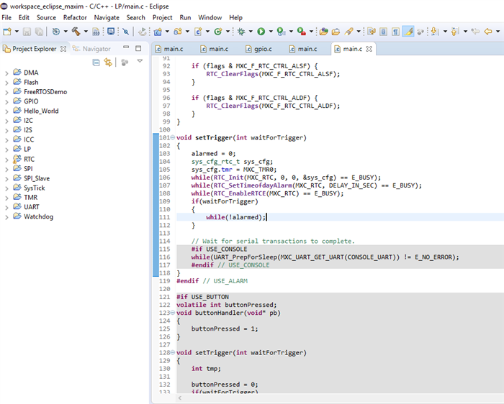This screenshot has width=504, height=404.
Task: Click the Save toolbar icon
Action: click(27, 32)
